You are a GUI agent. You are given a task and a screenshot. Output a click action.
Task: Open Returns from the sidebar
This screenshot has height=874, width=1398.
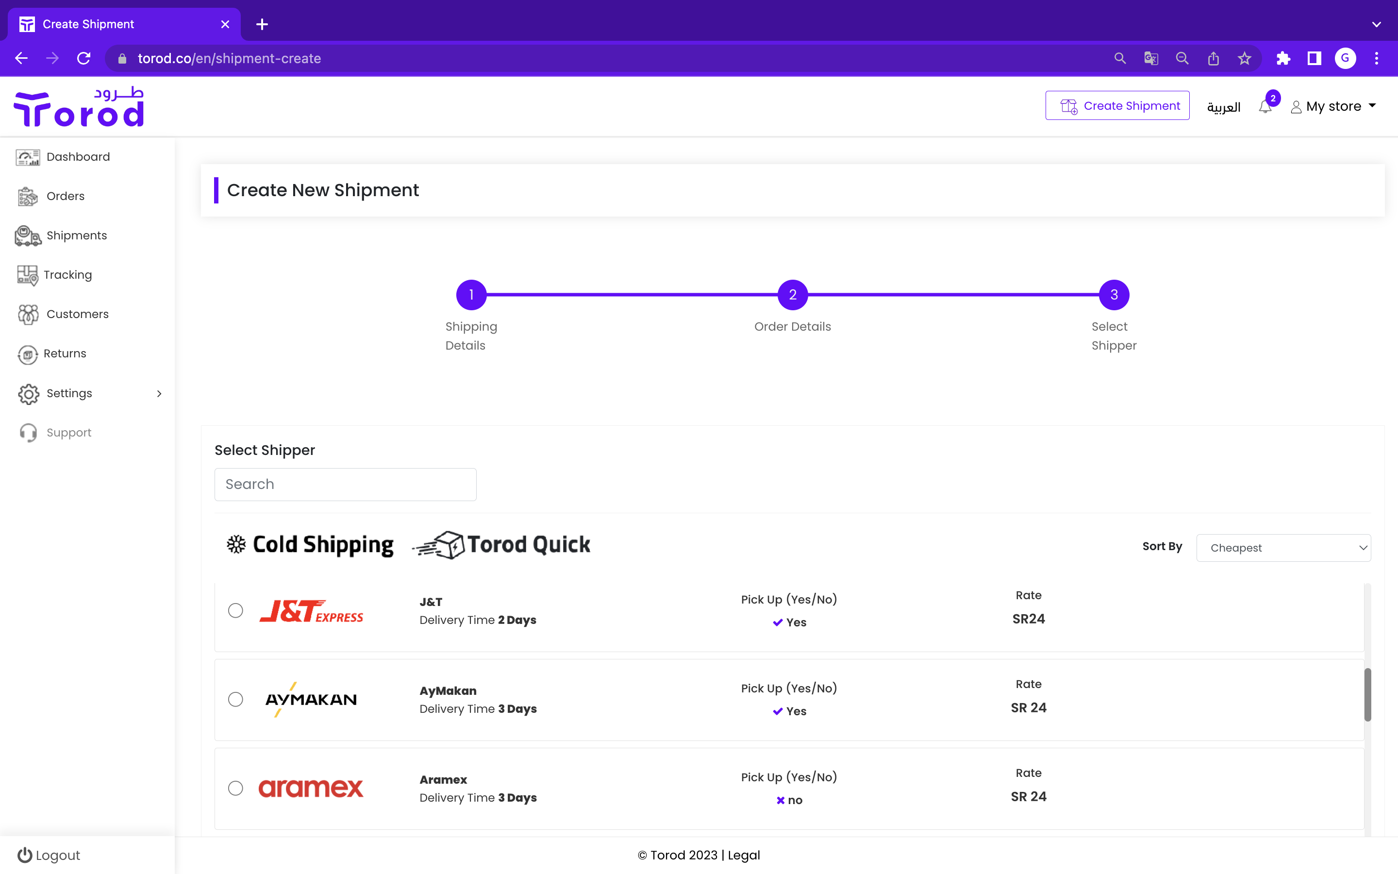pos(65,353)
